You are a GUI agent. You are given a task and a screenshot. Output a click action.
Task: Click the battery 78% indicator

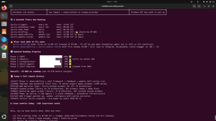[212, 2]
